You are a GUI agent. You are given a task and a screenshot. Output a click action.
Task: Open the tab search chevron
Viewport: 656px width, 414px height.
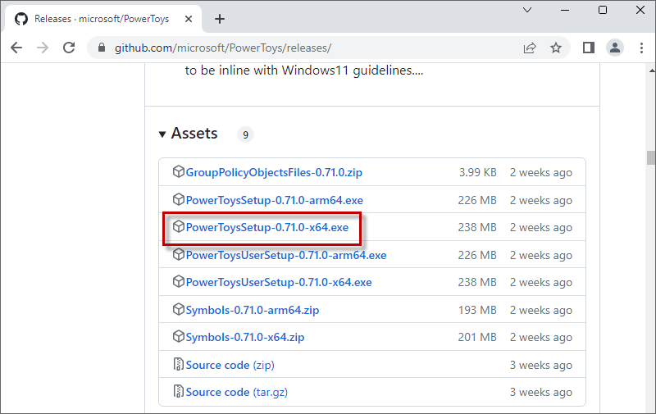click(527, 10)
